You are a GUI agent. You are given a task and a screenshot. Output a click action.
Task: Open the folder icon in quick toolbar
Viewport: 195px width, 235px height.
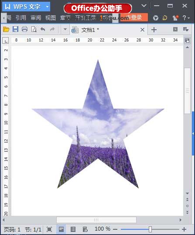(x=6, y=29)
